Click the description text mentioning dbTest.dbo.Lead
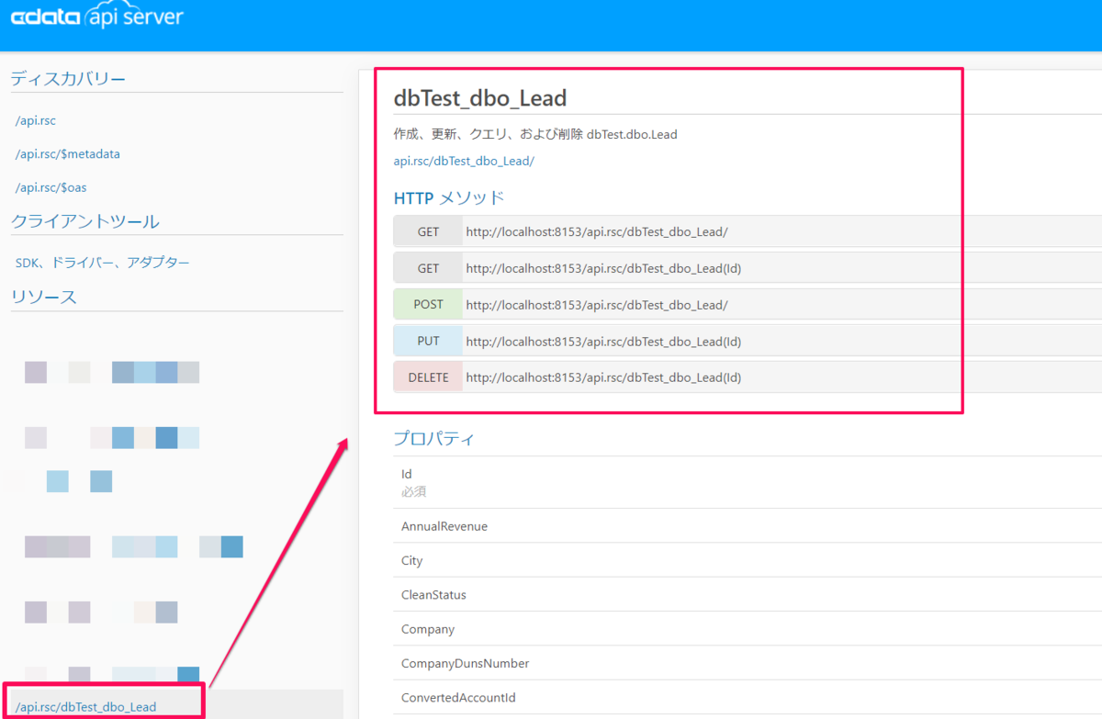 (535, 134)
